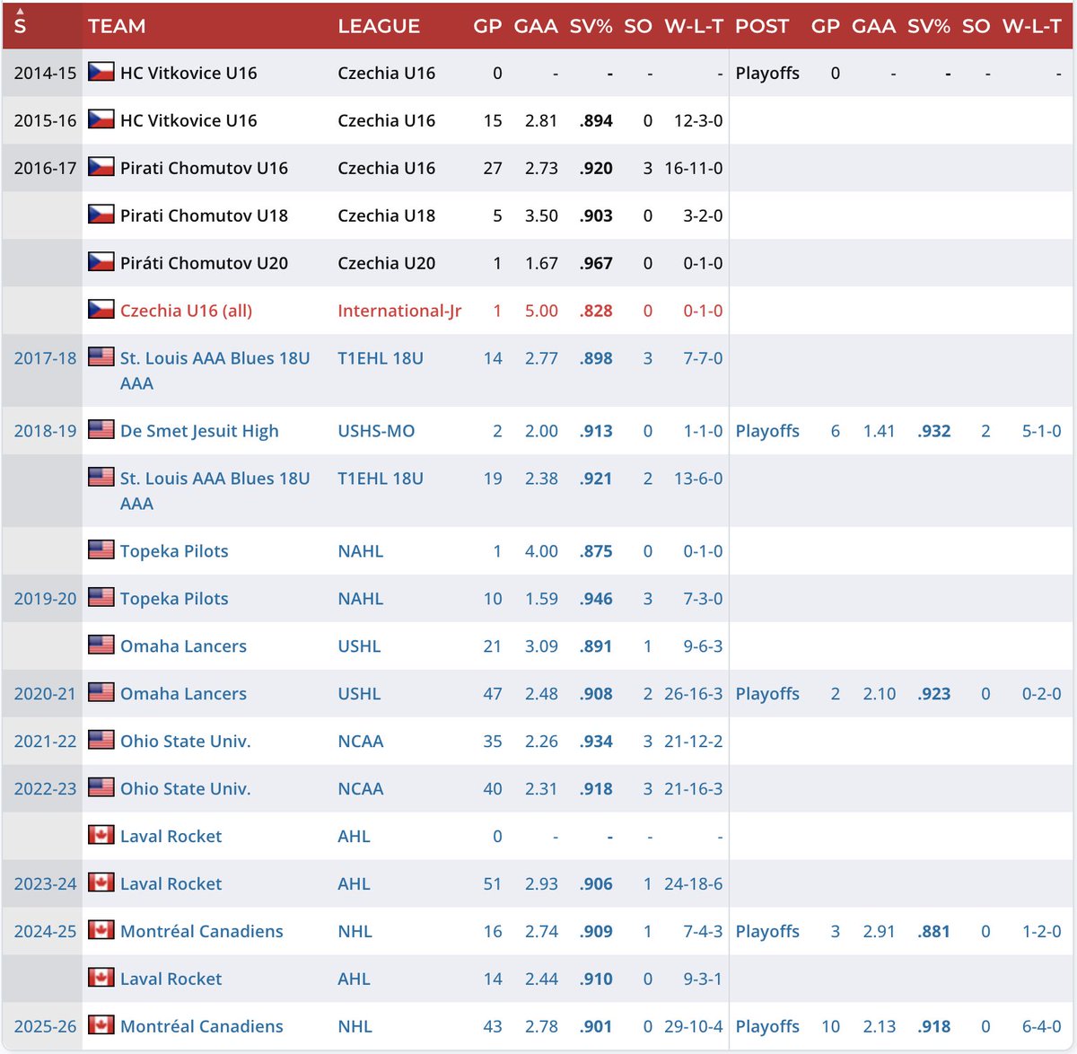
Task: Open De Smet Jesuit High team page
Action: point(199,431)
